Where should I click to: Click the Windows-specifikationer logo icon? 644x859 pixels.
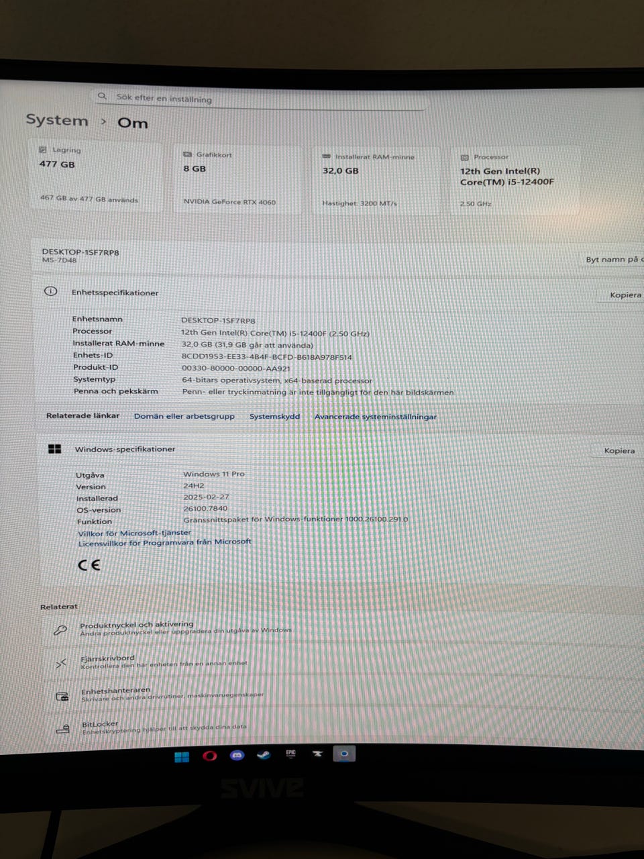55,449
